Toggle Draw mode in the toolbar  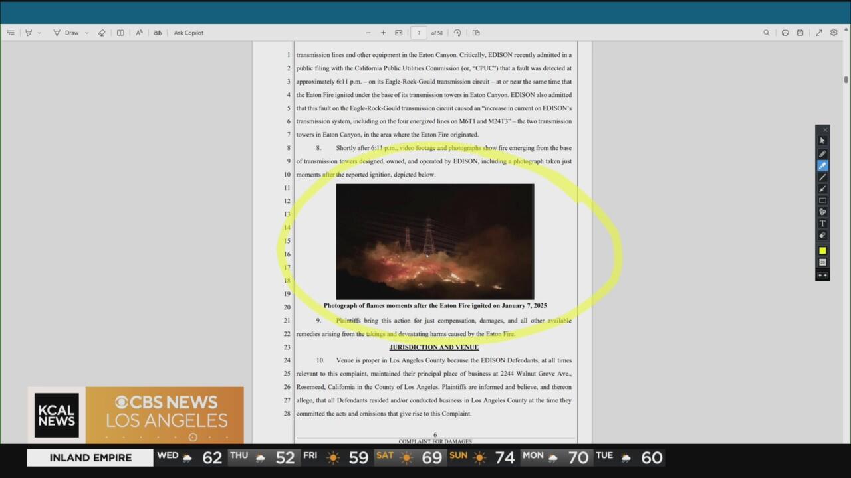[x=66, y=33]
